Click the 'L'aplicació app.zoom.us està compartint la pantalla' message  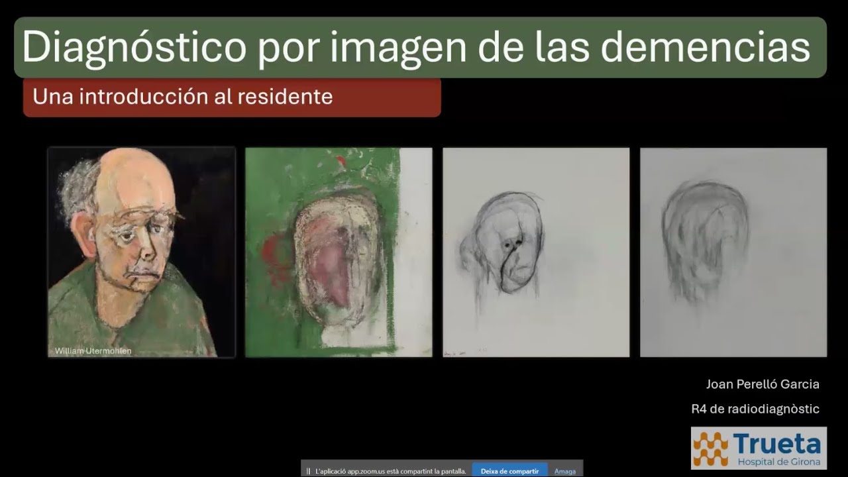[x=391, y=472]
